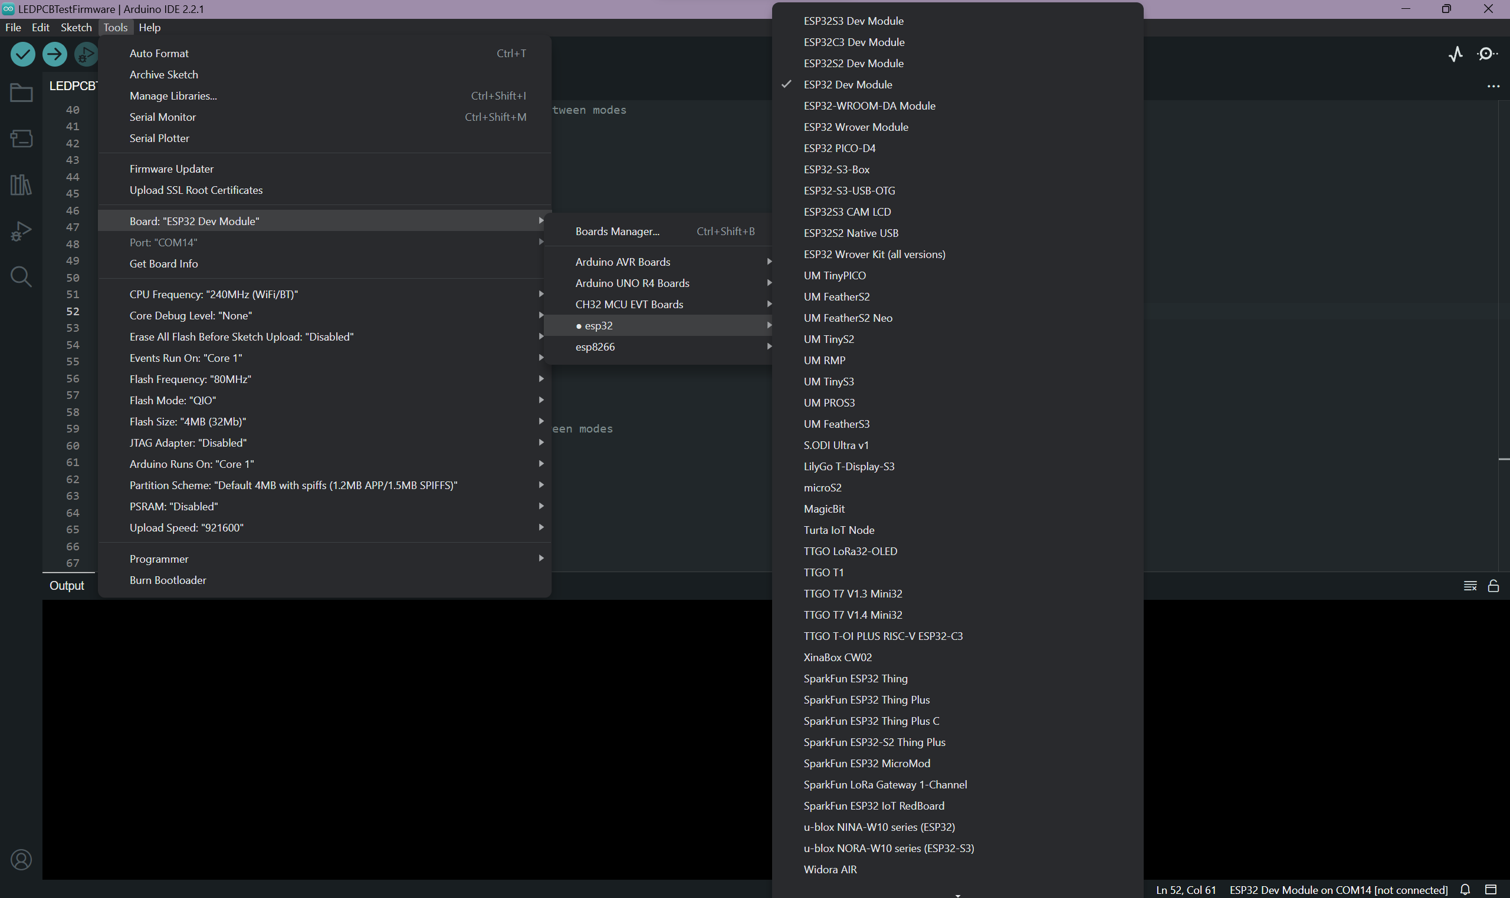
Task: Select ESP32C3 Dev Module board
Action: 957,42
